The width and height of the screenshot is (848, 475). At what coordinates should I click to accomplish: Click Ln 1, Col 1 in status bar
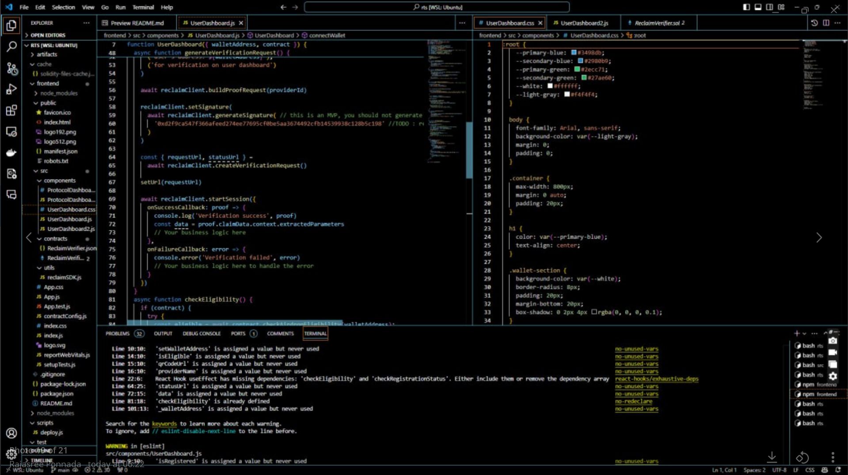[724, 470]
